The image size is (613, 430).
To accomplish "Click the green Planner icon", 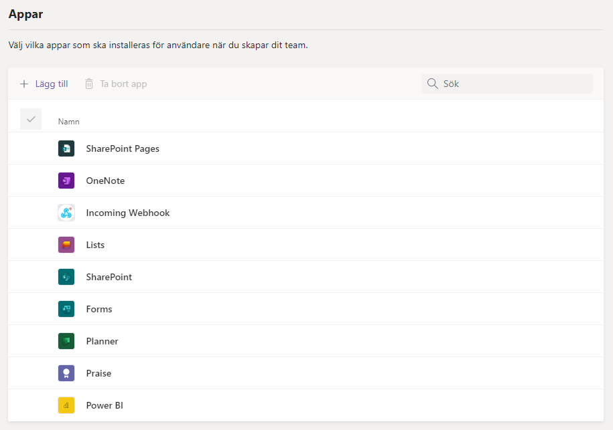I will 66,341.
